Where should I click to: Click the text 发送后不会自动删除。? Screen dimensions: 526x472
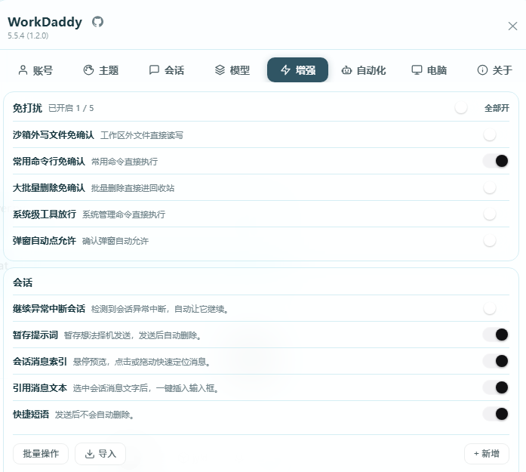[x=94, y=415]
